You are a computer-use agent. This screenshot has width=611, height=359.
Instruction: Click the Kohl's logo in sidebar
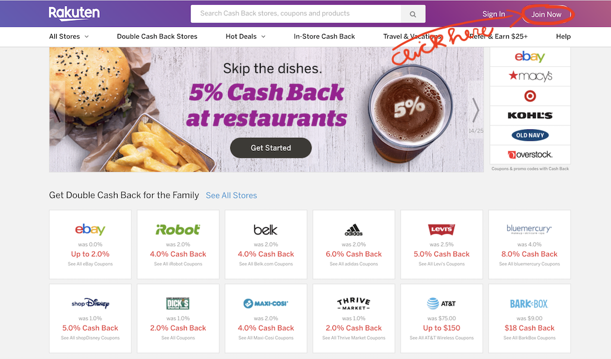coord(530,116)
